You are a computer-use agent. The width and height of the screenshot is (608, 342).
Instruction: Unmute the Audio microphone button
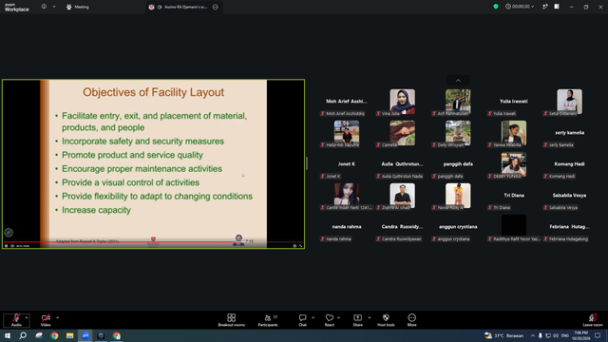(16, 320)
